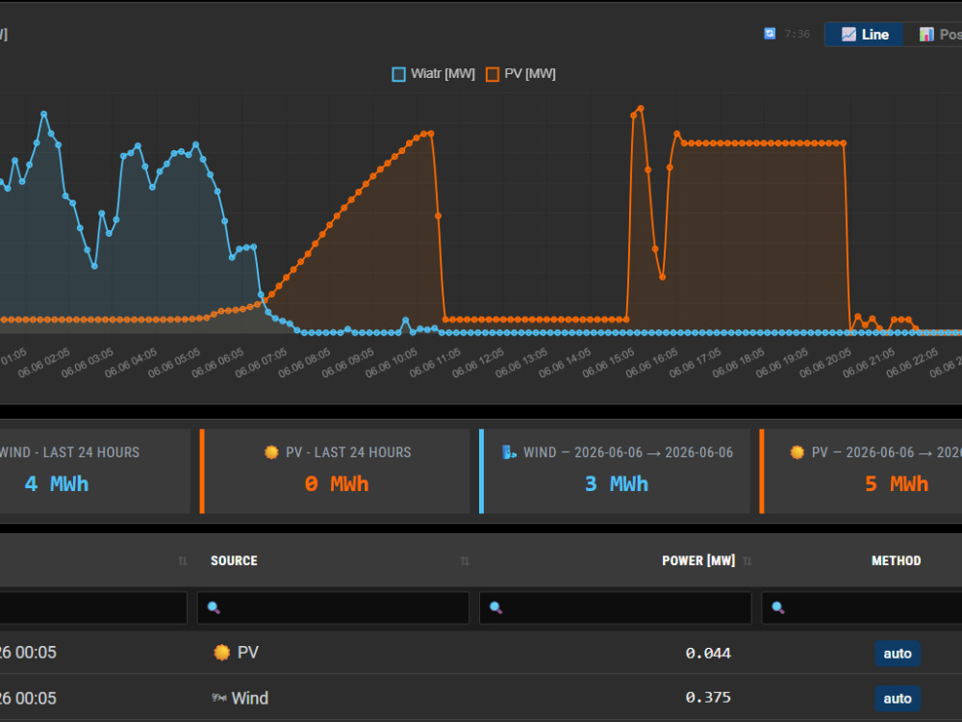This screenshot has height=722, width=962.
Task: Click search icon in Source filter
Action: coord(214,607)
